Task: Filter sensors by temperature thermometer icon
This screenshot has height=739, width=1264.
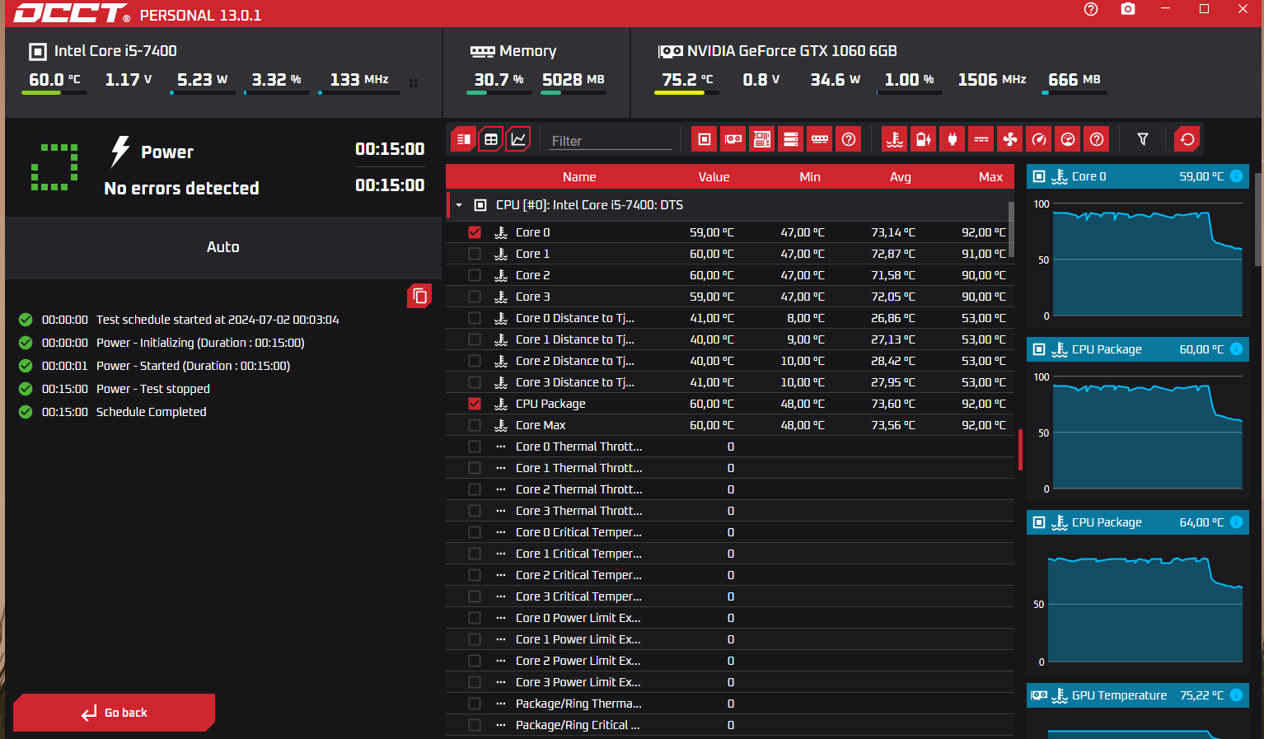Action: [x=895, y=139]
